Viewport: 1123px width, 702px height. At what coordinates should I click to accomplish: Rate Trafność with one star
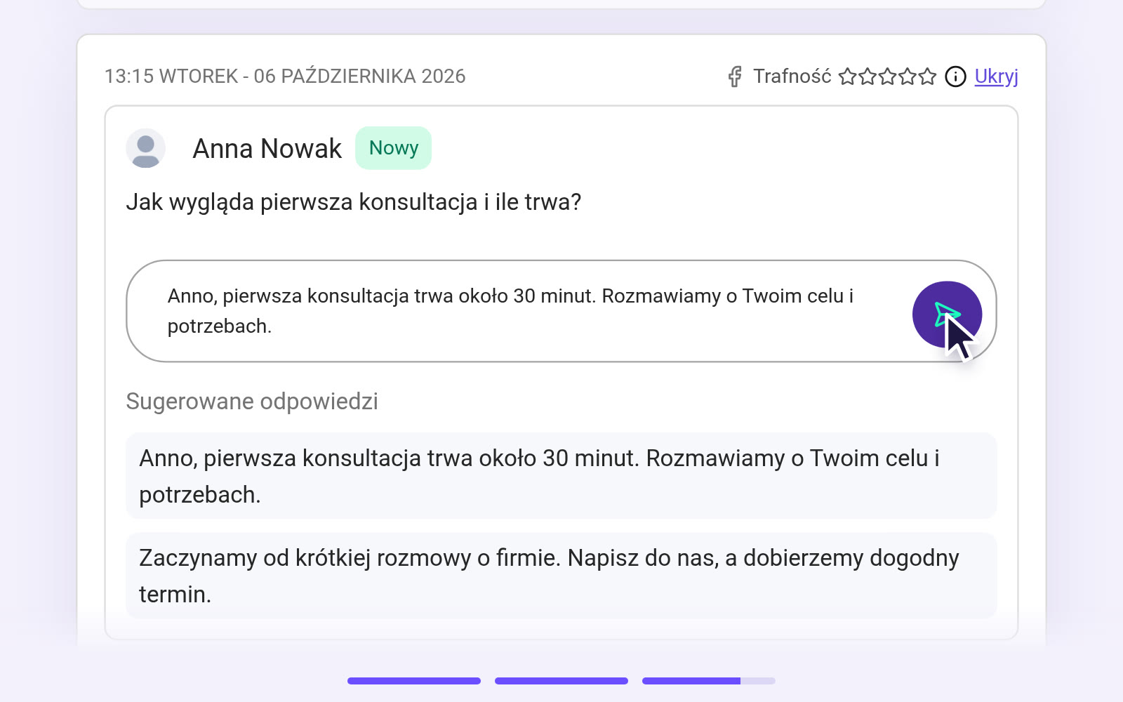coord(848,77)
